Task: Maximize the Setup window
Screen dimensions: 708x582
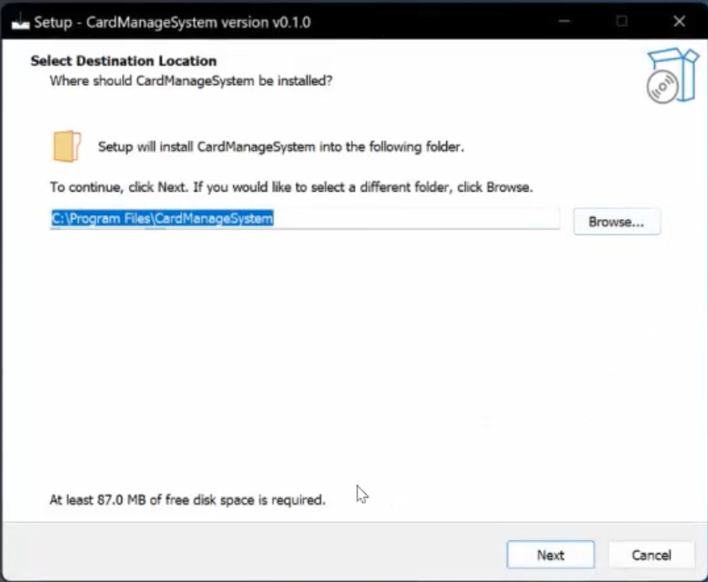Action: tap(621, 22)
